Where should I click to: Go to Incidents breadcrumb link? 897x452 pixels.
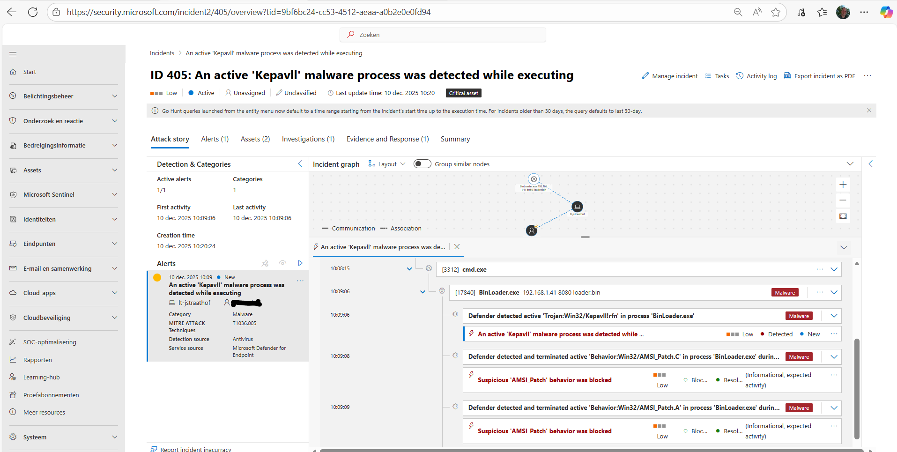[x=162, y=53]
